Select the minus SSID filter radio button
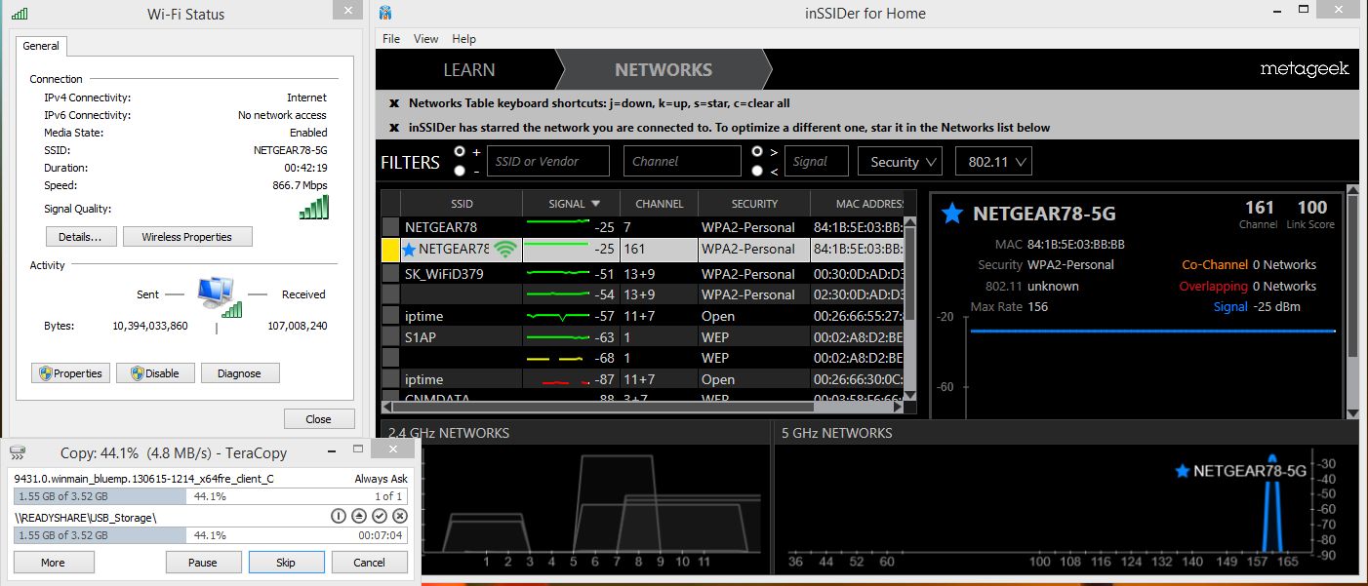The width and height of the screenshot is (1368, 586). pyautogui.click(x=460, y=171)
